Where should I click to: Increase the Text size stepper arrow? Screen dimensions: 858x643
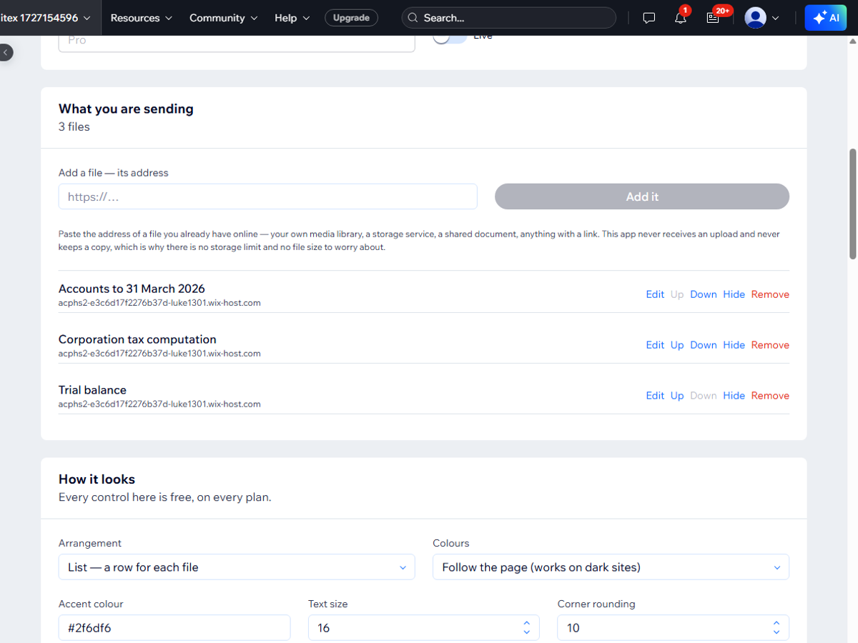[x=527, y=623]
